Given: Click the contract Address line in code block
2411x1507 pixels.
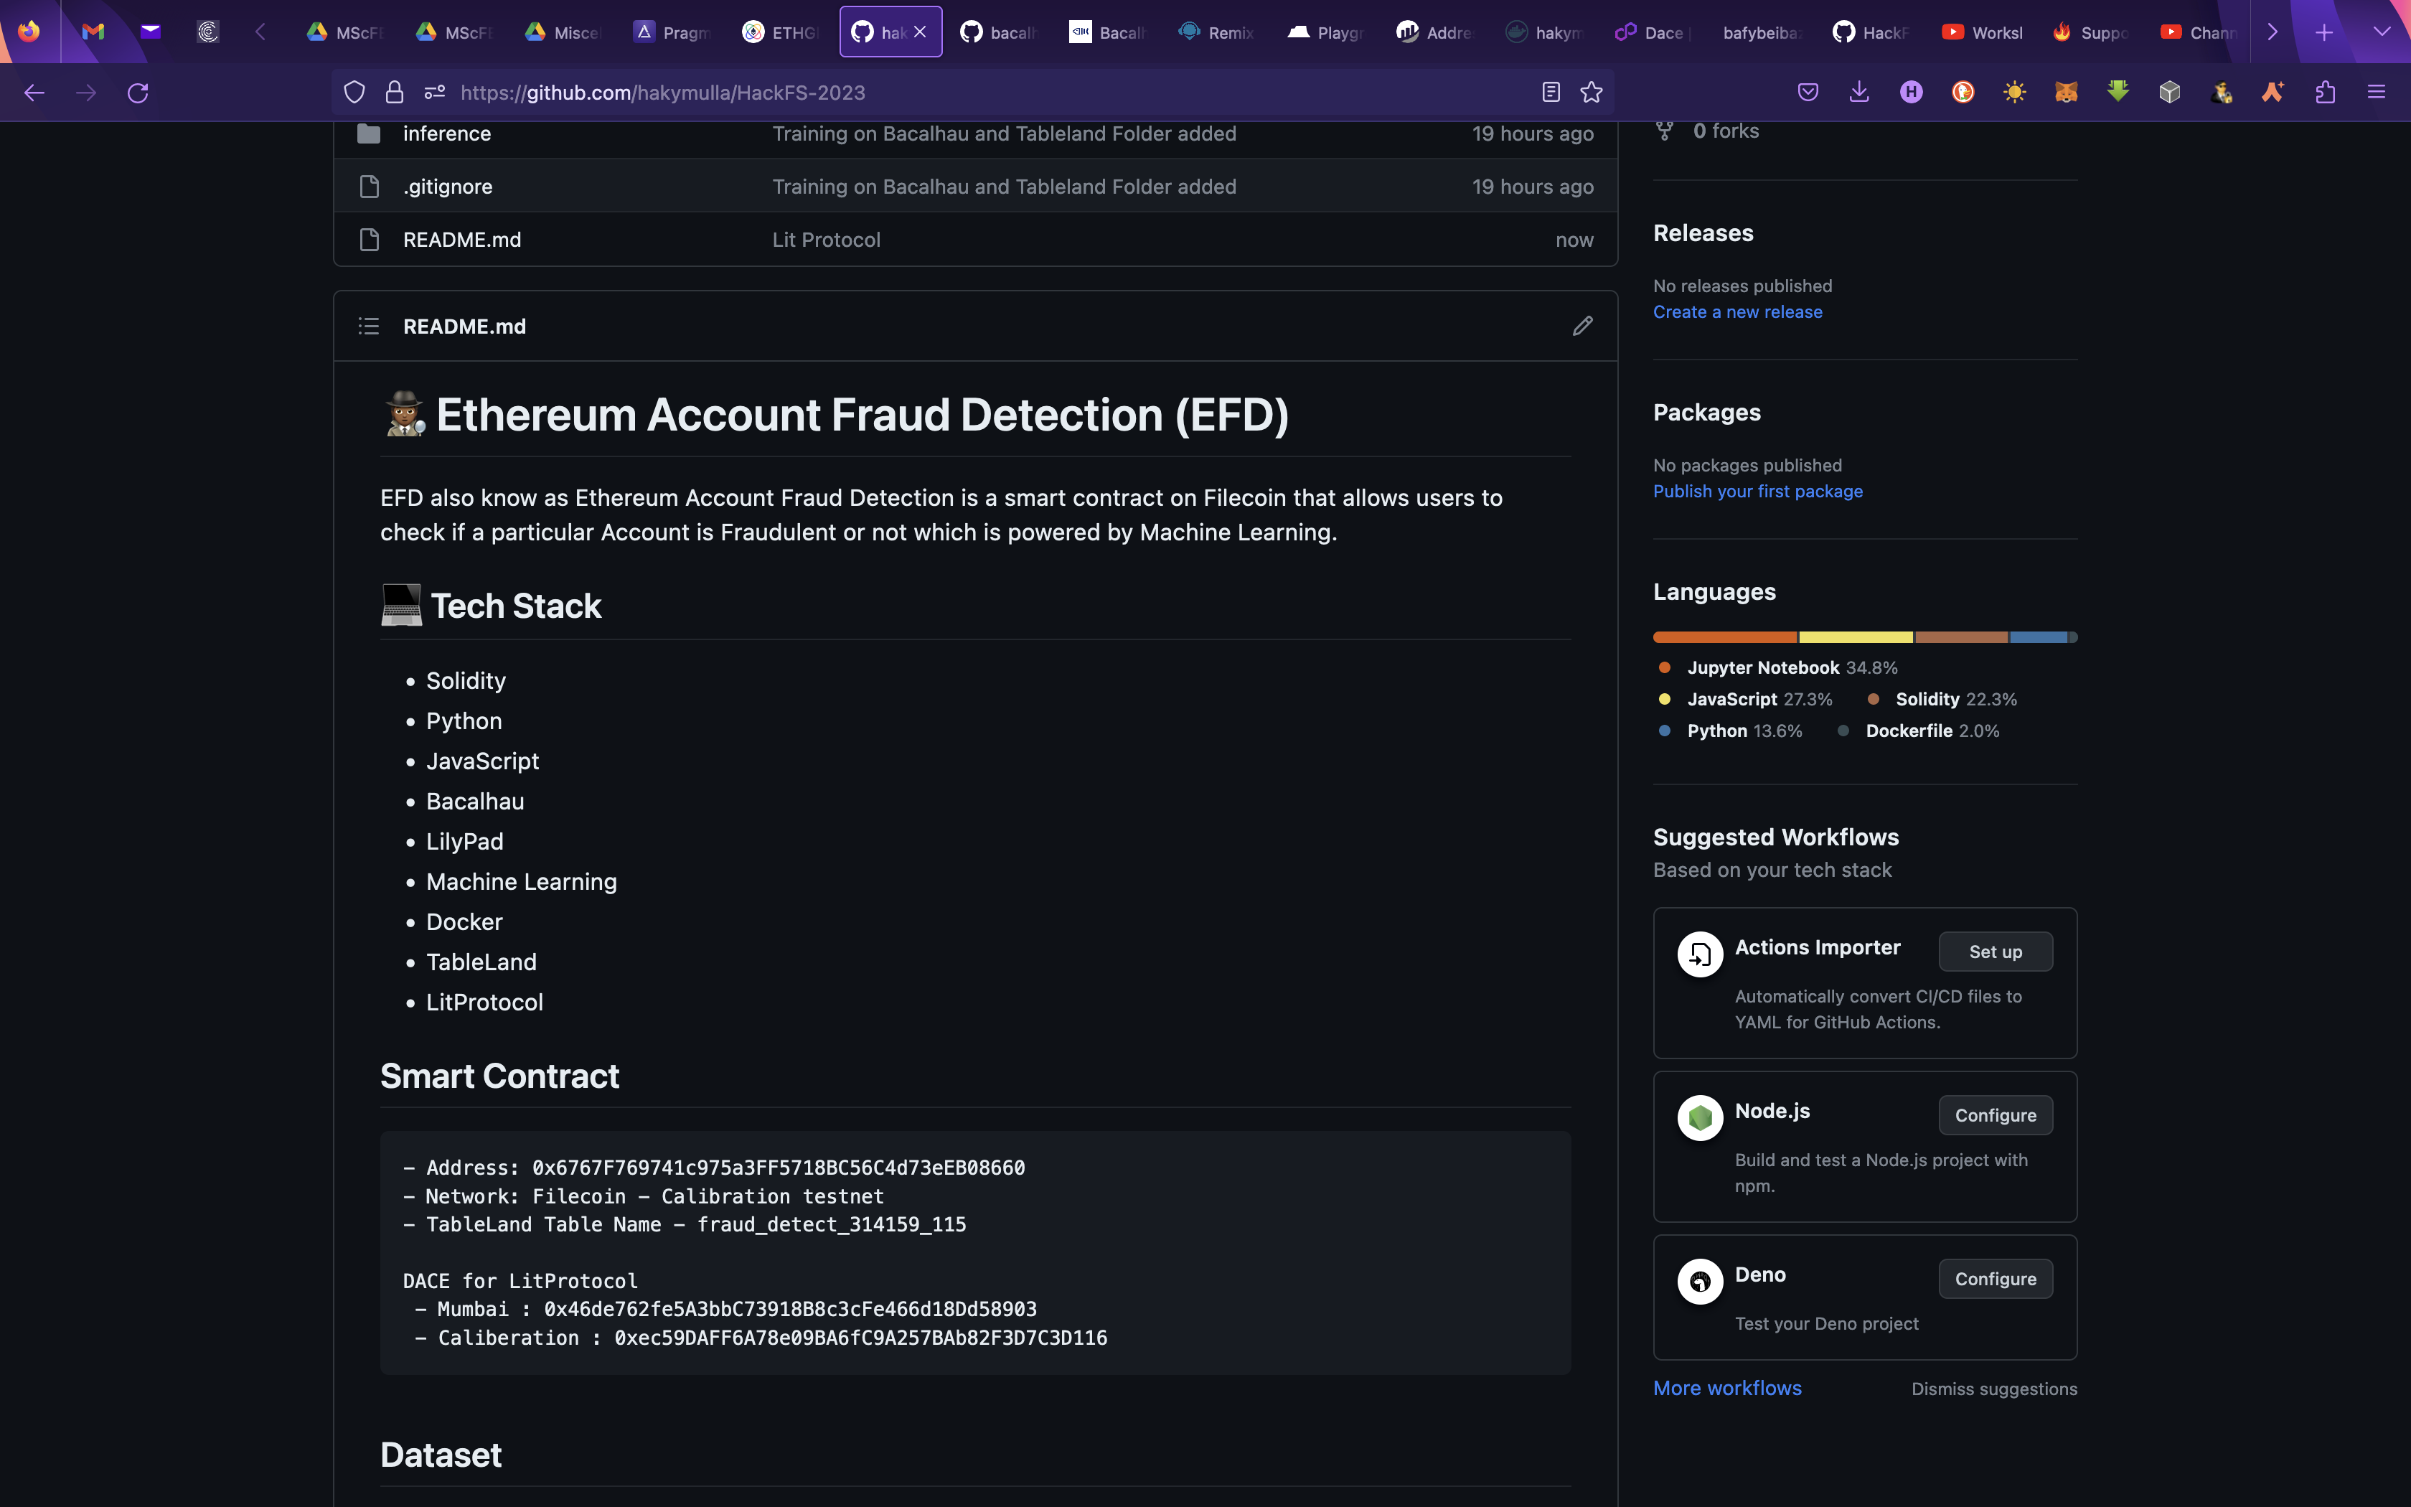Looking at the screenshot, I should coord(713,1167).
